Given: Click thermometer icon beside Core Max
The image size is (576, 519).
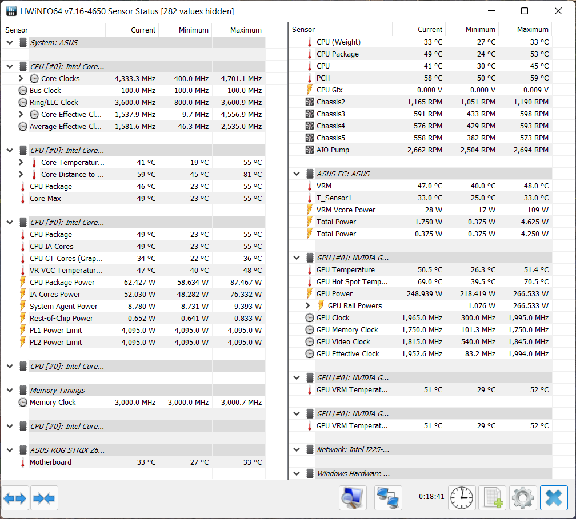Looking at the screenshot, I should (x=23, y=199).
